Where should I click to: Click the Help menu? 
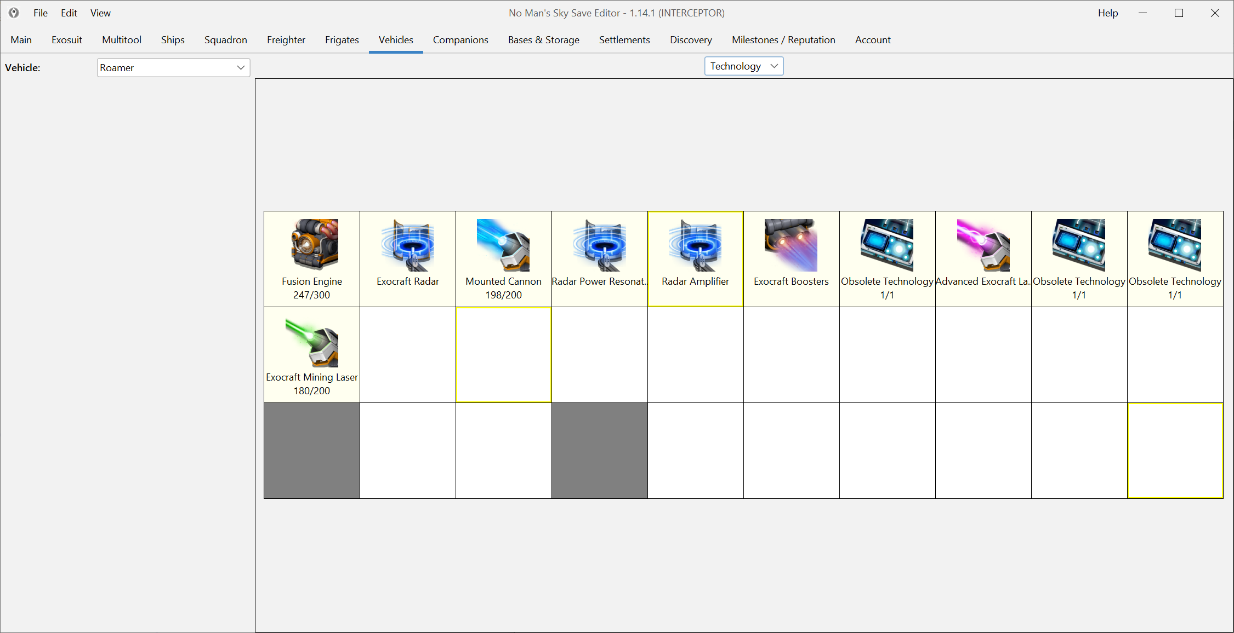(1107, 13)
